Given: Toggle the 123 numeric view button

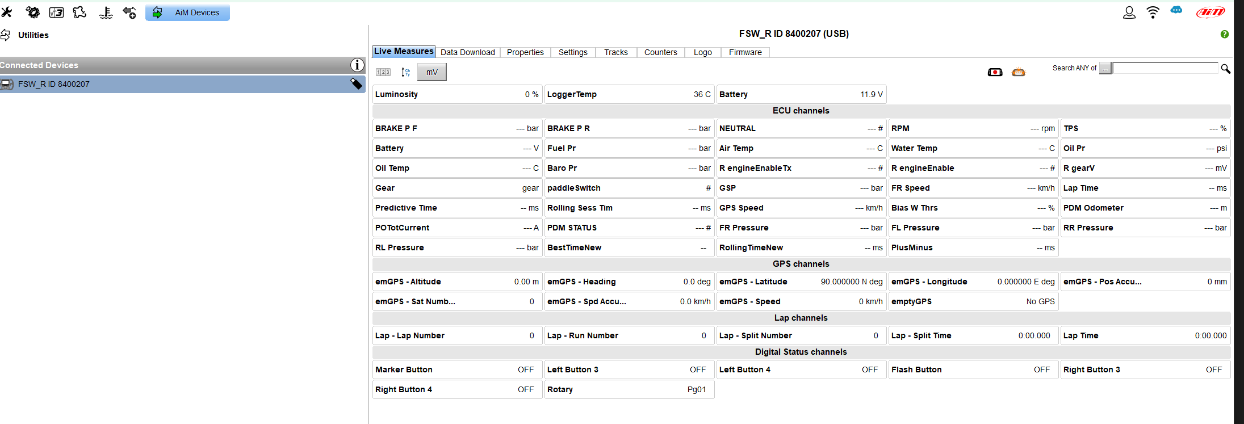Looking at the screenshot, I should click(x=383, y=72).
